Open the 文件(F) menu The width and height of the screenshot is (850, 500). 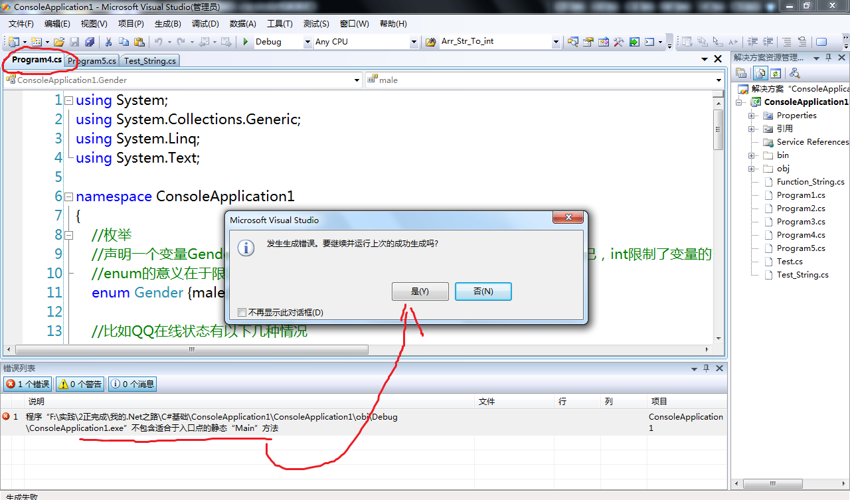(21, 24)
